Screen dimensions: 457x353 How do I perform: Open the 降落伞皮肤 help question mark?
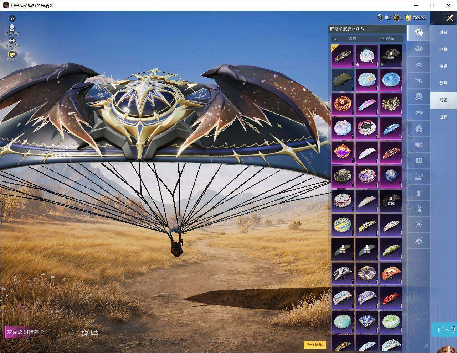click(x=362, y=29)
